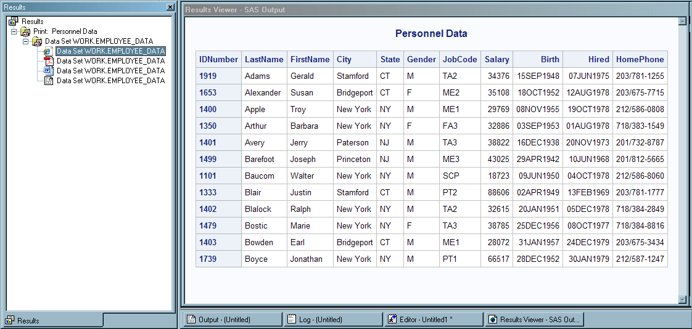Click the FA3 job code cell

[x=460, y=126]
